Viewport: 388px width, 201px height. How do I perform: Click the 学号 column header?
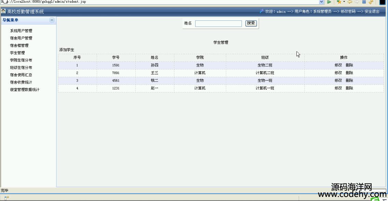point(116,58)
